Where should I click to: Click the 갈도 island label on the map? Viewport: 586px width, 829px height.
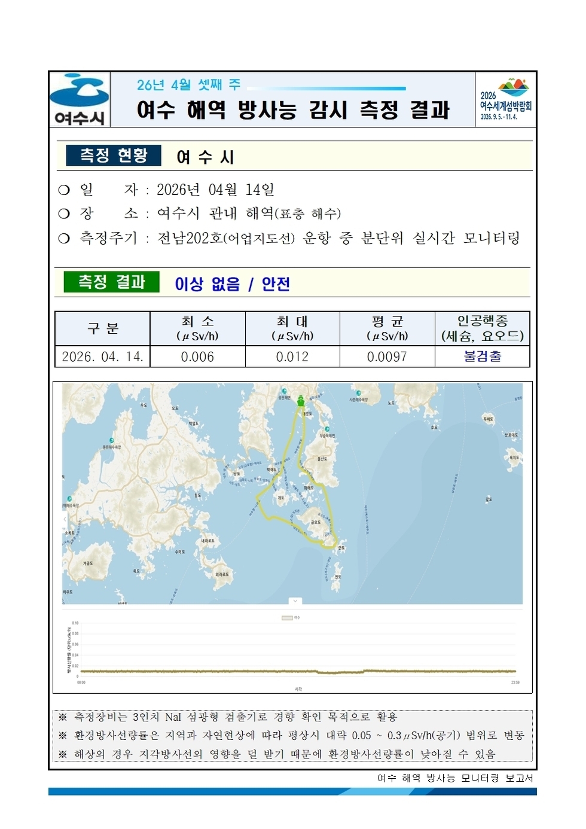(x=489, y=499)
